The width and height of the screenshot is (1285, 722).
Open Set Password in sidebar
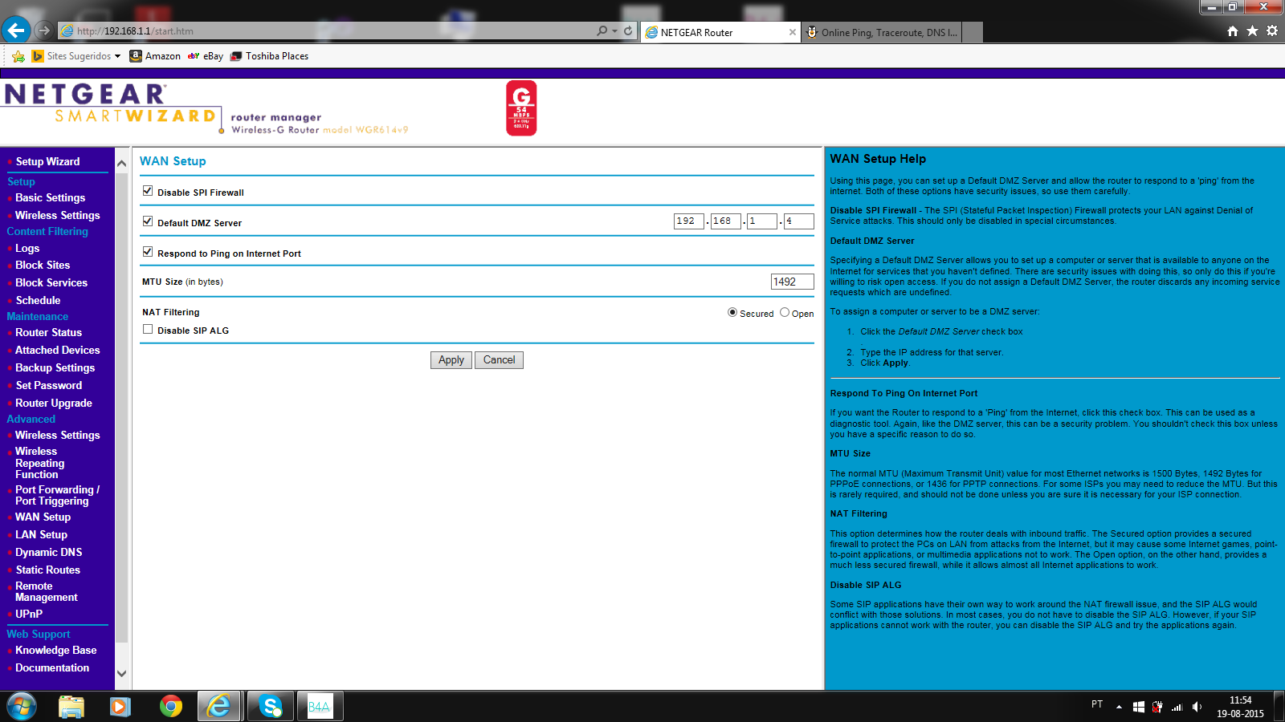(48, 385)
